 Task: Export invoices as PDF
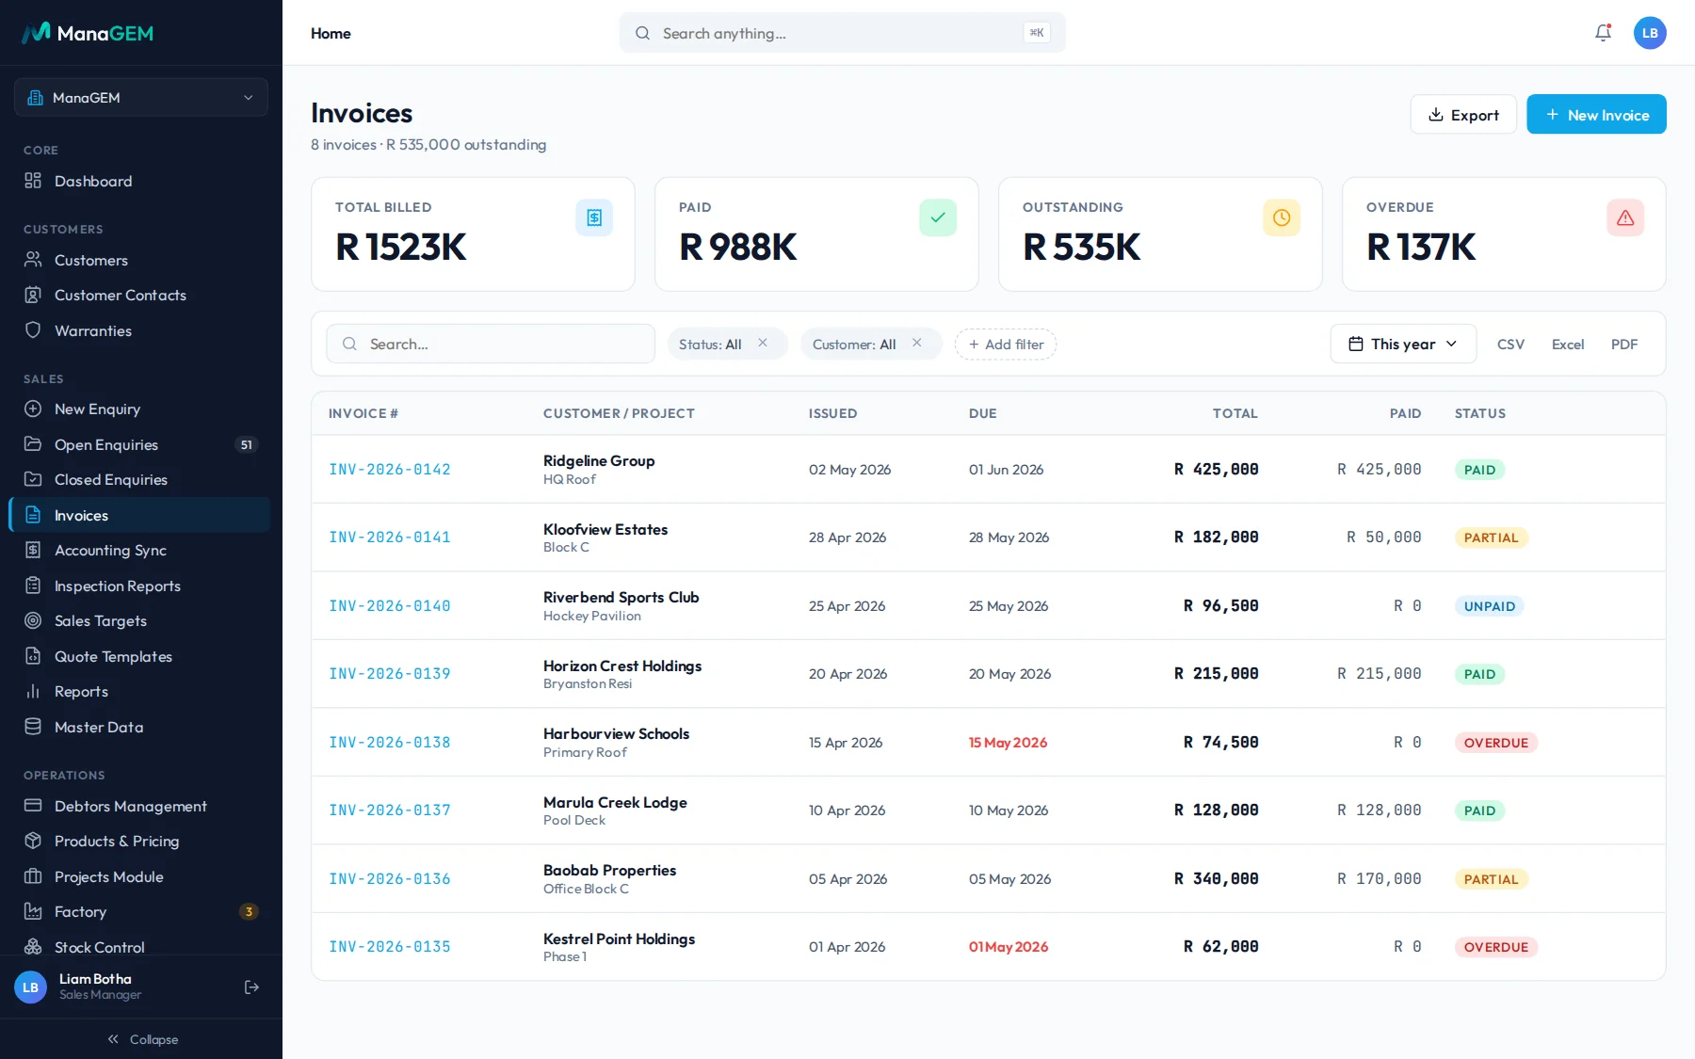click(1624, 345)
